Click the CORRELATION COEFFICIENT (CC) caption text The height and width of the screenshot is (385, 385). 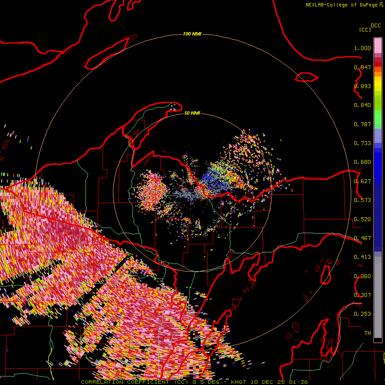pyautogui.click(x=134, y=382)
